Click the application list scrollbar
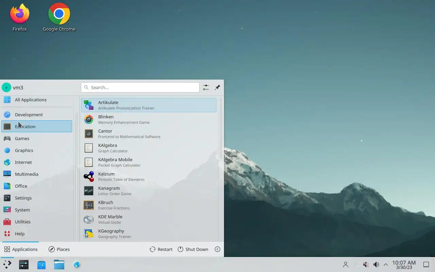 pos(221,129)
